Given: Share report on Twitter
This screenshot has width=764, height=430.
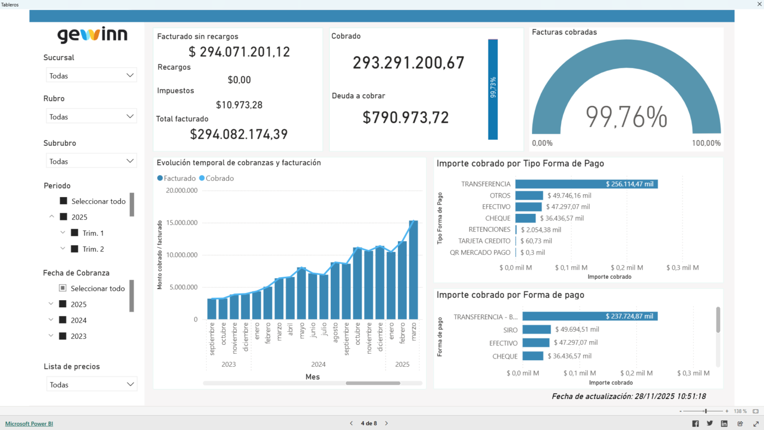Looking at the screenshot, I should 709,423.
